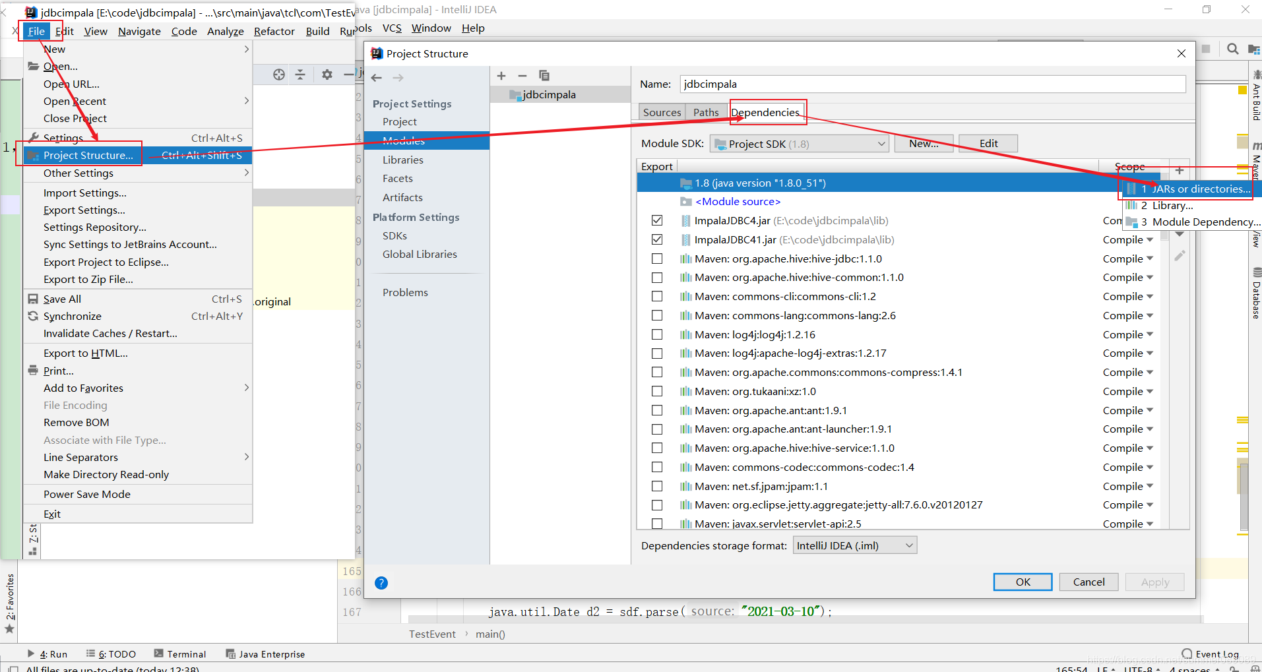Click the back arrow in Project Structure
Screen dimensions: 1262x672
377,78
